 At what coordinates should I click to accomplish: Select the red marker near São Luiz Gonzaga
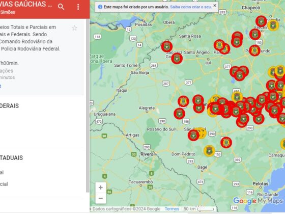coord(177,59)
